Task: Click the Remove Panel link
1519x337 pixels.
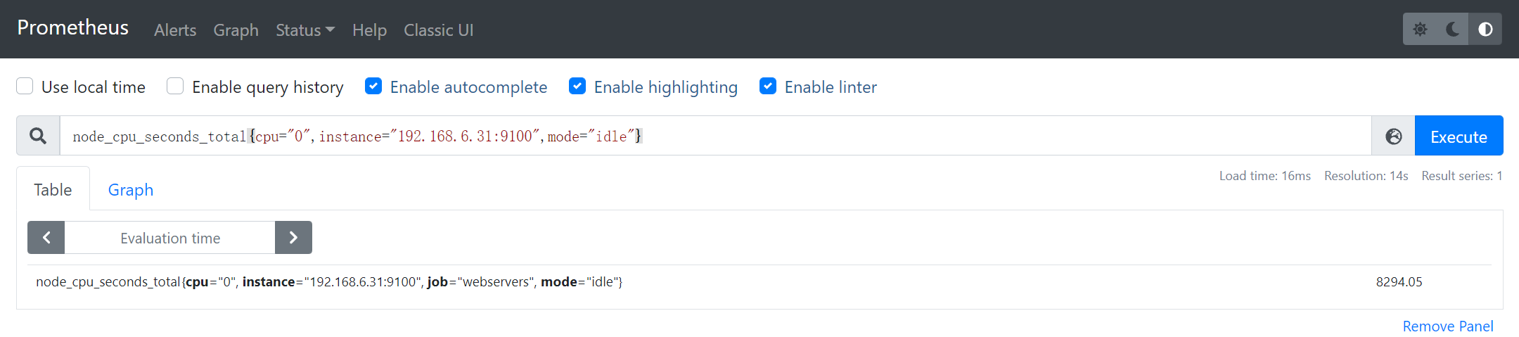Action: click(1448, 326)
